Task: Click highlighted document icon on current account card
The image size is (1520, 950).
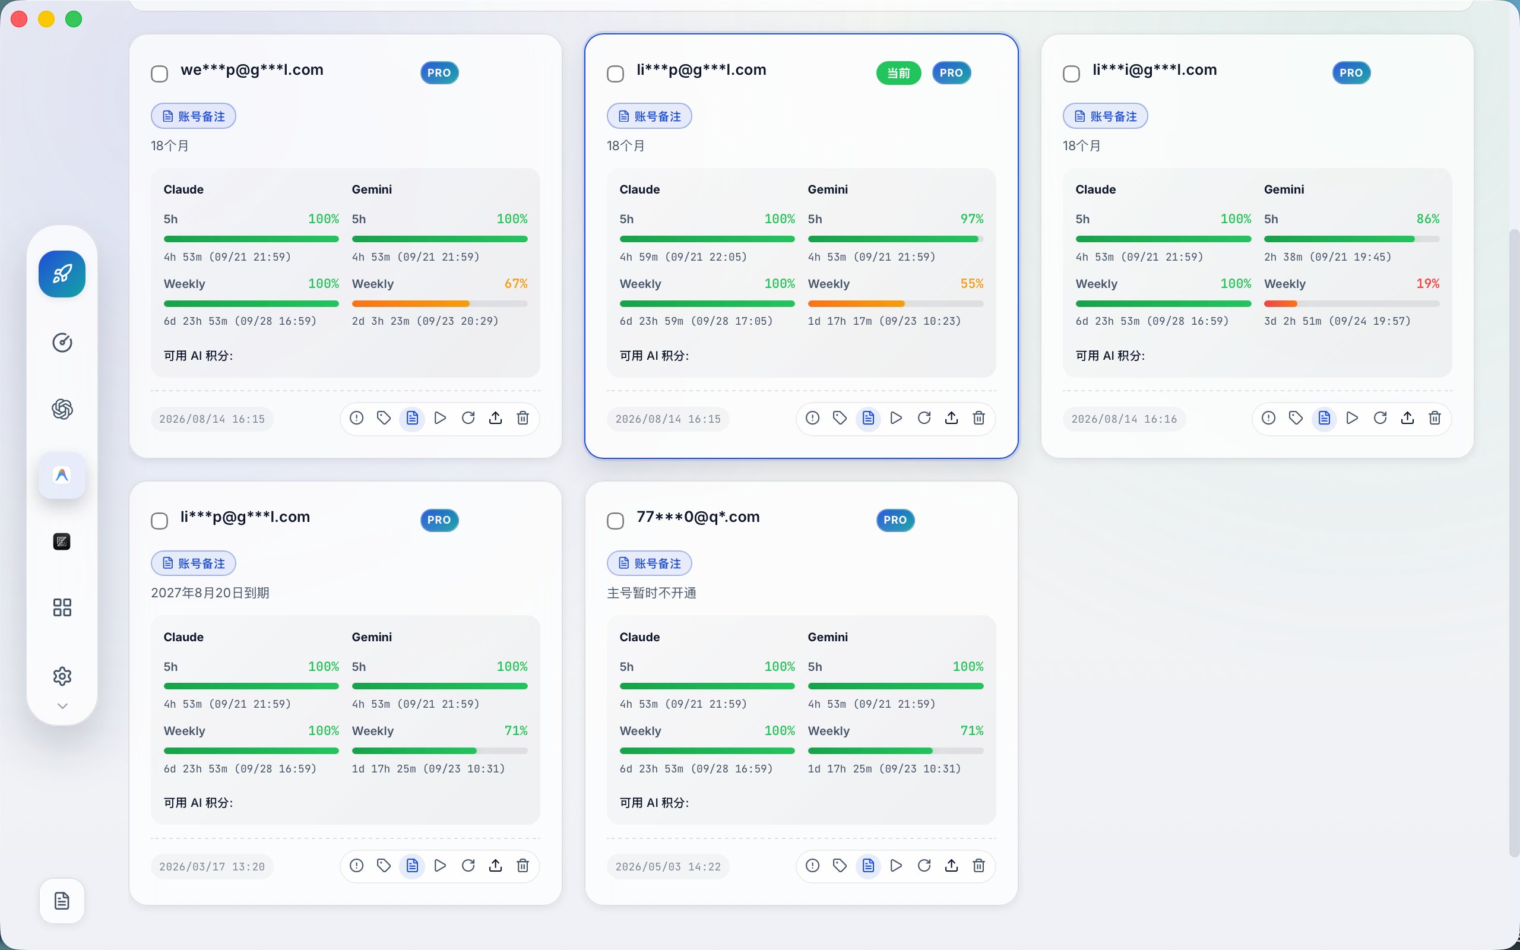Action: 868,419
